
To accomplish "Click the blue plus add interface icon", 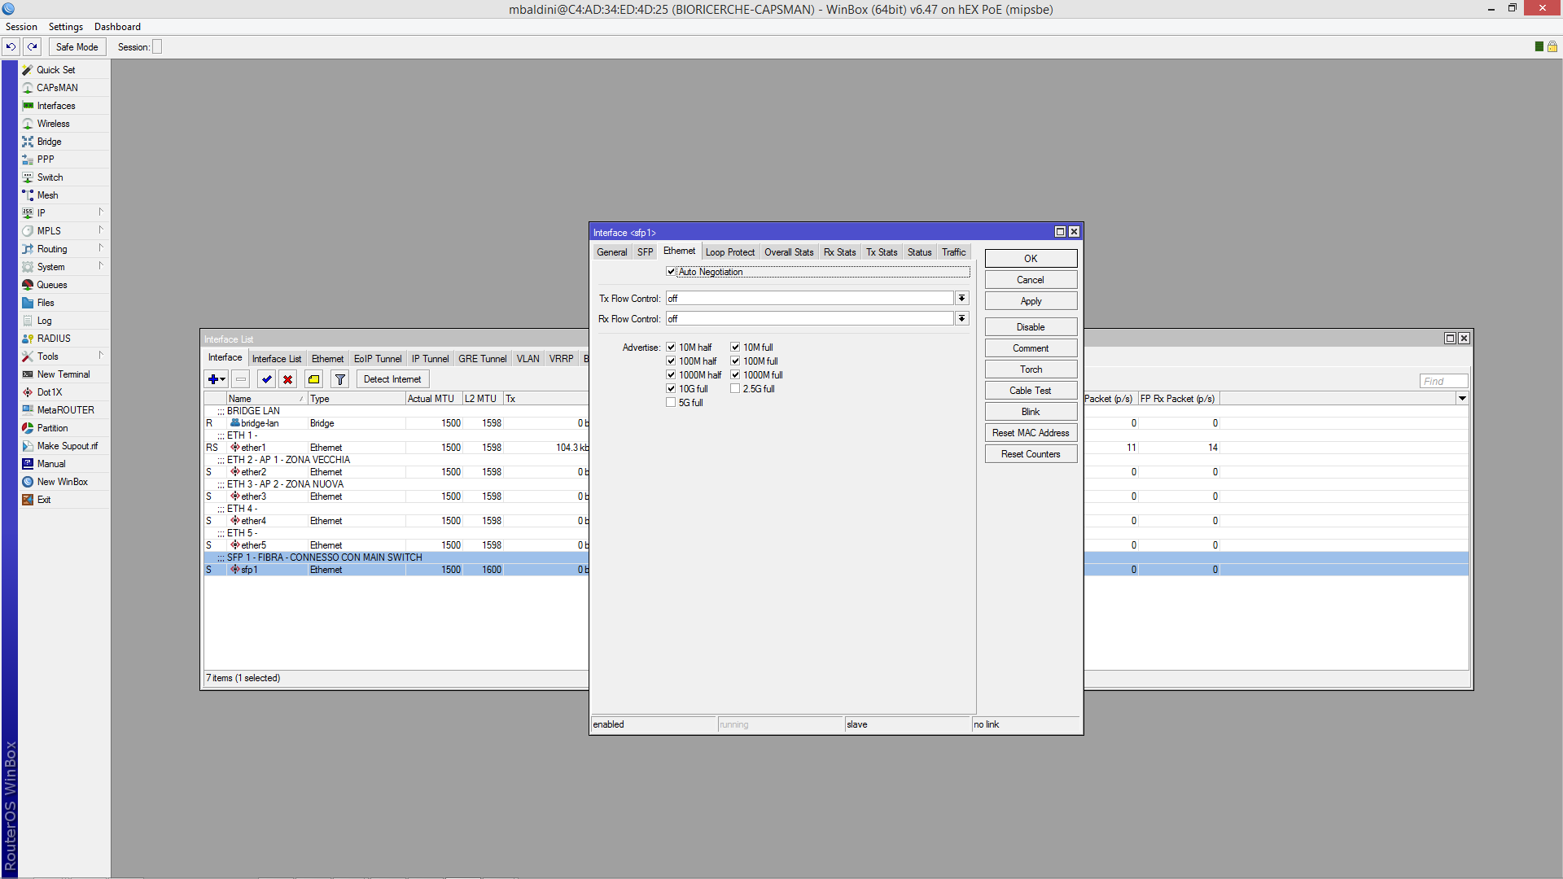I will click(213, 379).
